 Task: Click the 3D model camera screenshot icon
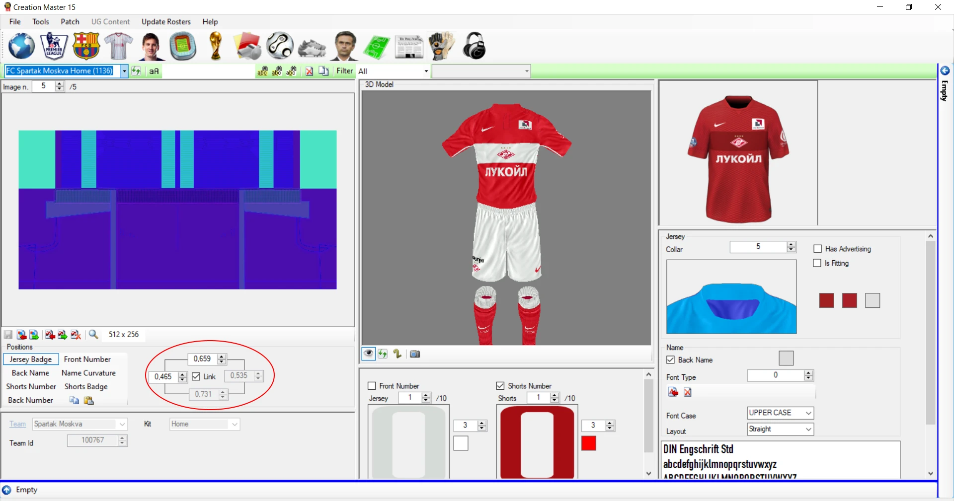point(415,354)
